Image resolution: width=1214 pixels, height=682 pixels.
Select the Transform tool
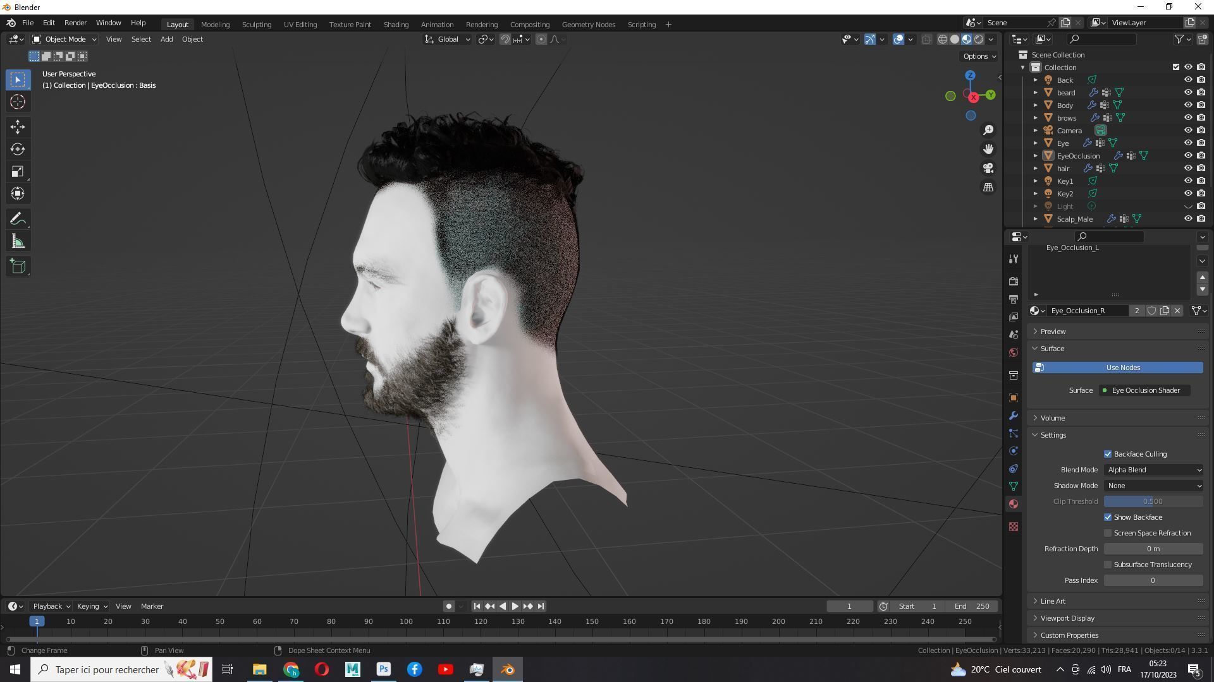[x=18, y=193]
